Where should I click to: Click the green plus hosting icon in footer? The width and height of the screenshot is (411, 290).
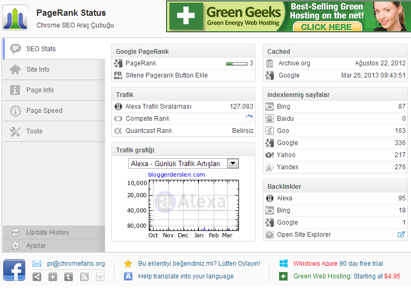coord(283,276)
